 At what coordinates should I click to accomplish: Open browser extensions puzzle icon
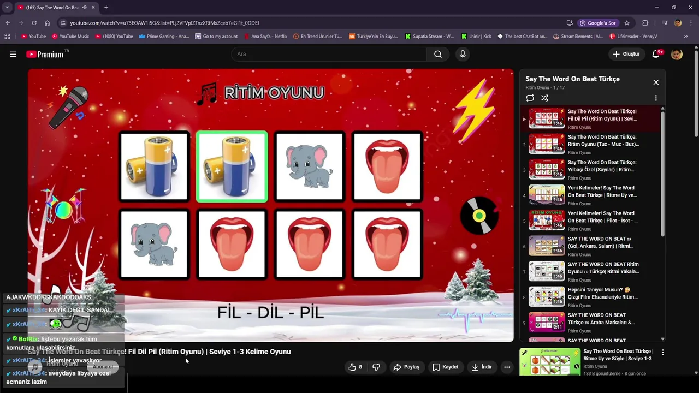point(645,23)
